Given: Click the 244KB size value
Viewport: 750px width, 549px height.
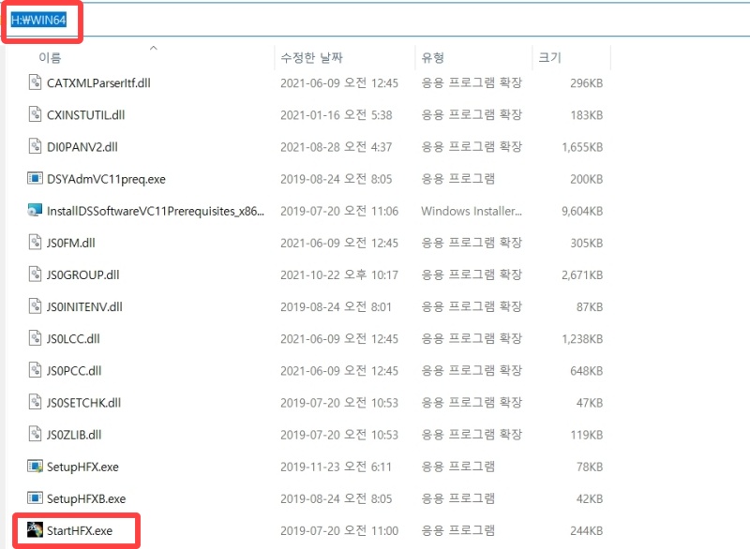Looking at the screenshot, I should (587, 531).
